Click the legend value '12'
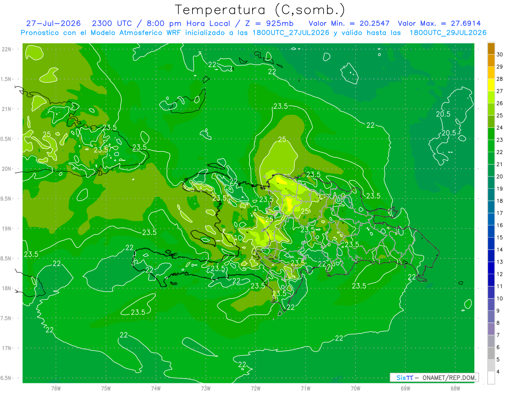 tap(500, 274)
